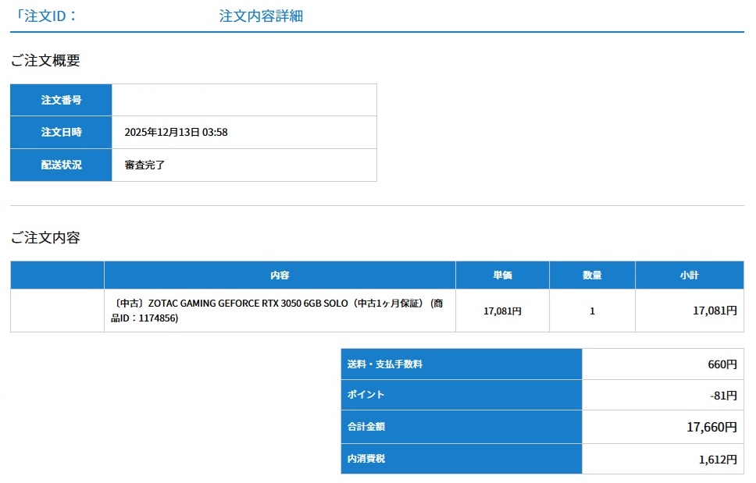Select the 配送状況 label cell
The width and height of the screenshot is (756, 483).
[x=61, y=165]
